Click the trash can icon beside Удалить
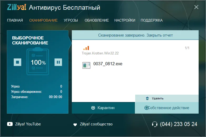Viewport: 206px width, 137px height. pos(147,98)
